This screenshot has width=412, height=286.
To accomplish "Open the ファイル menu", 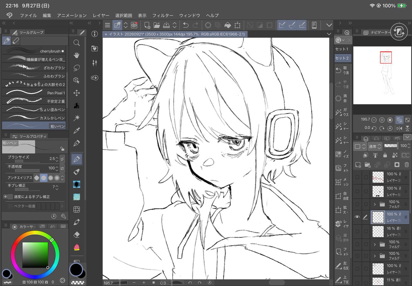I will (28, 15).
